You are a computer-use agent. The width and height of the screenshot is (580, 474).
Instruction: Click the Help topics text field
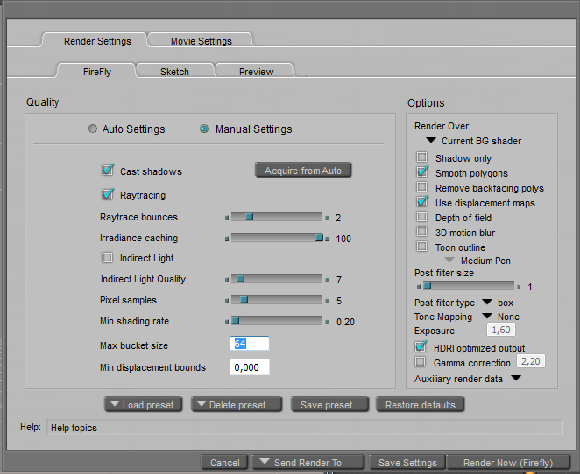tap(305, 428)
